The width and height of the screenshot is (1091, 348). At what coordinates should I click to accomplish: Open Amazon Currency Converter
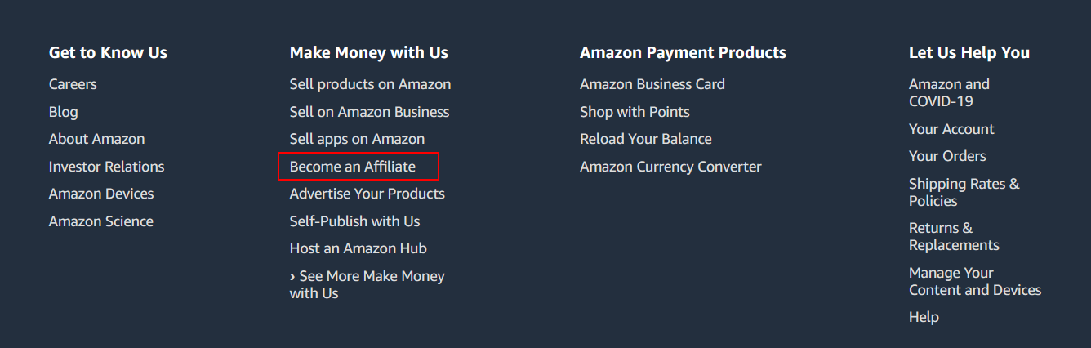[x=670, y=167]
